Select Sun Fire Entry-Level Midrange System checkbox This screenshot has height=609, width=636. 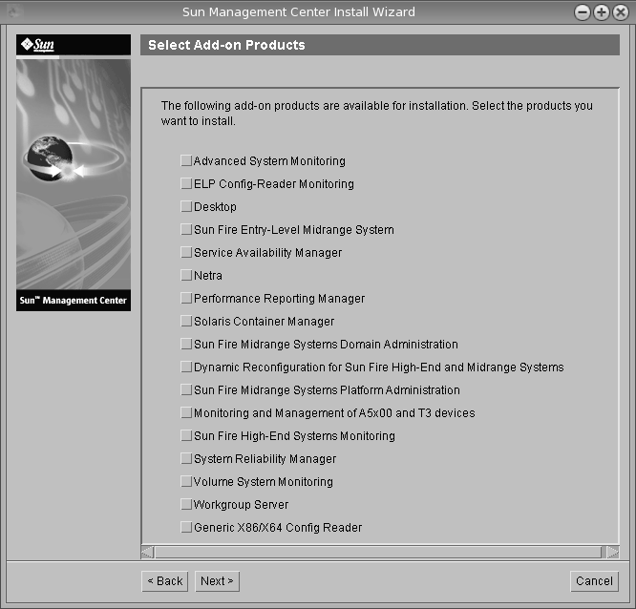point(186,229)
